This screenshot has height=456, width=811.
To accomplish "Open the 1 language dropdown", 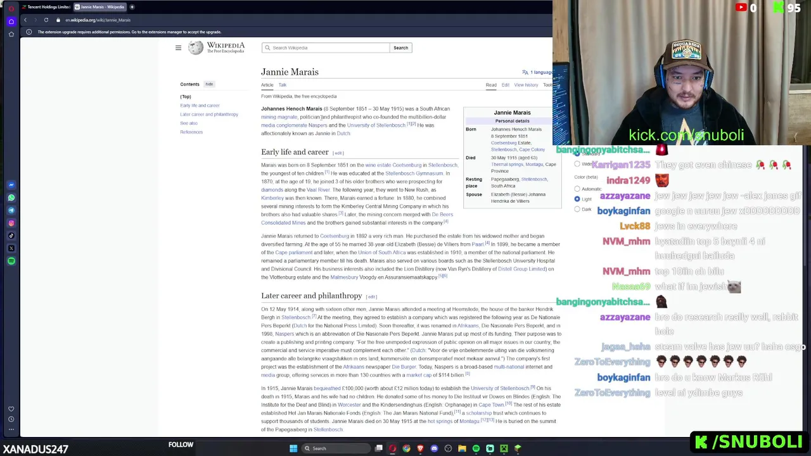I will pos(537,72).
